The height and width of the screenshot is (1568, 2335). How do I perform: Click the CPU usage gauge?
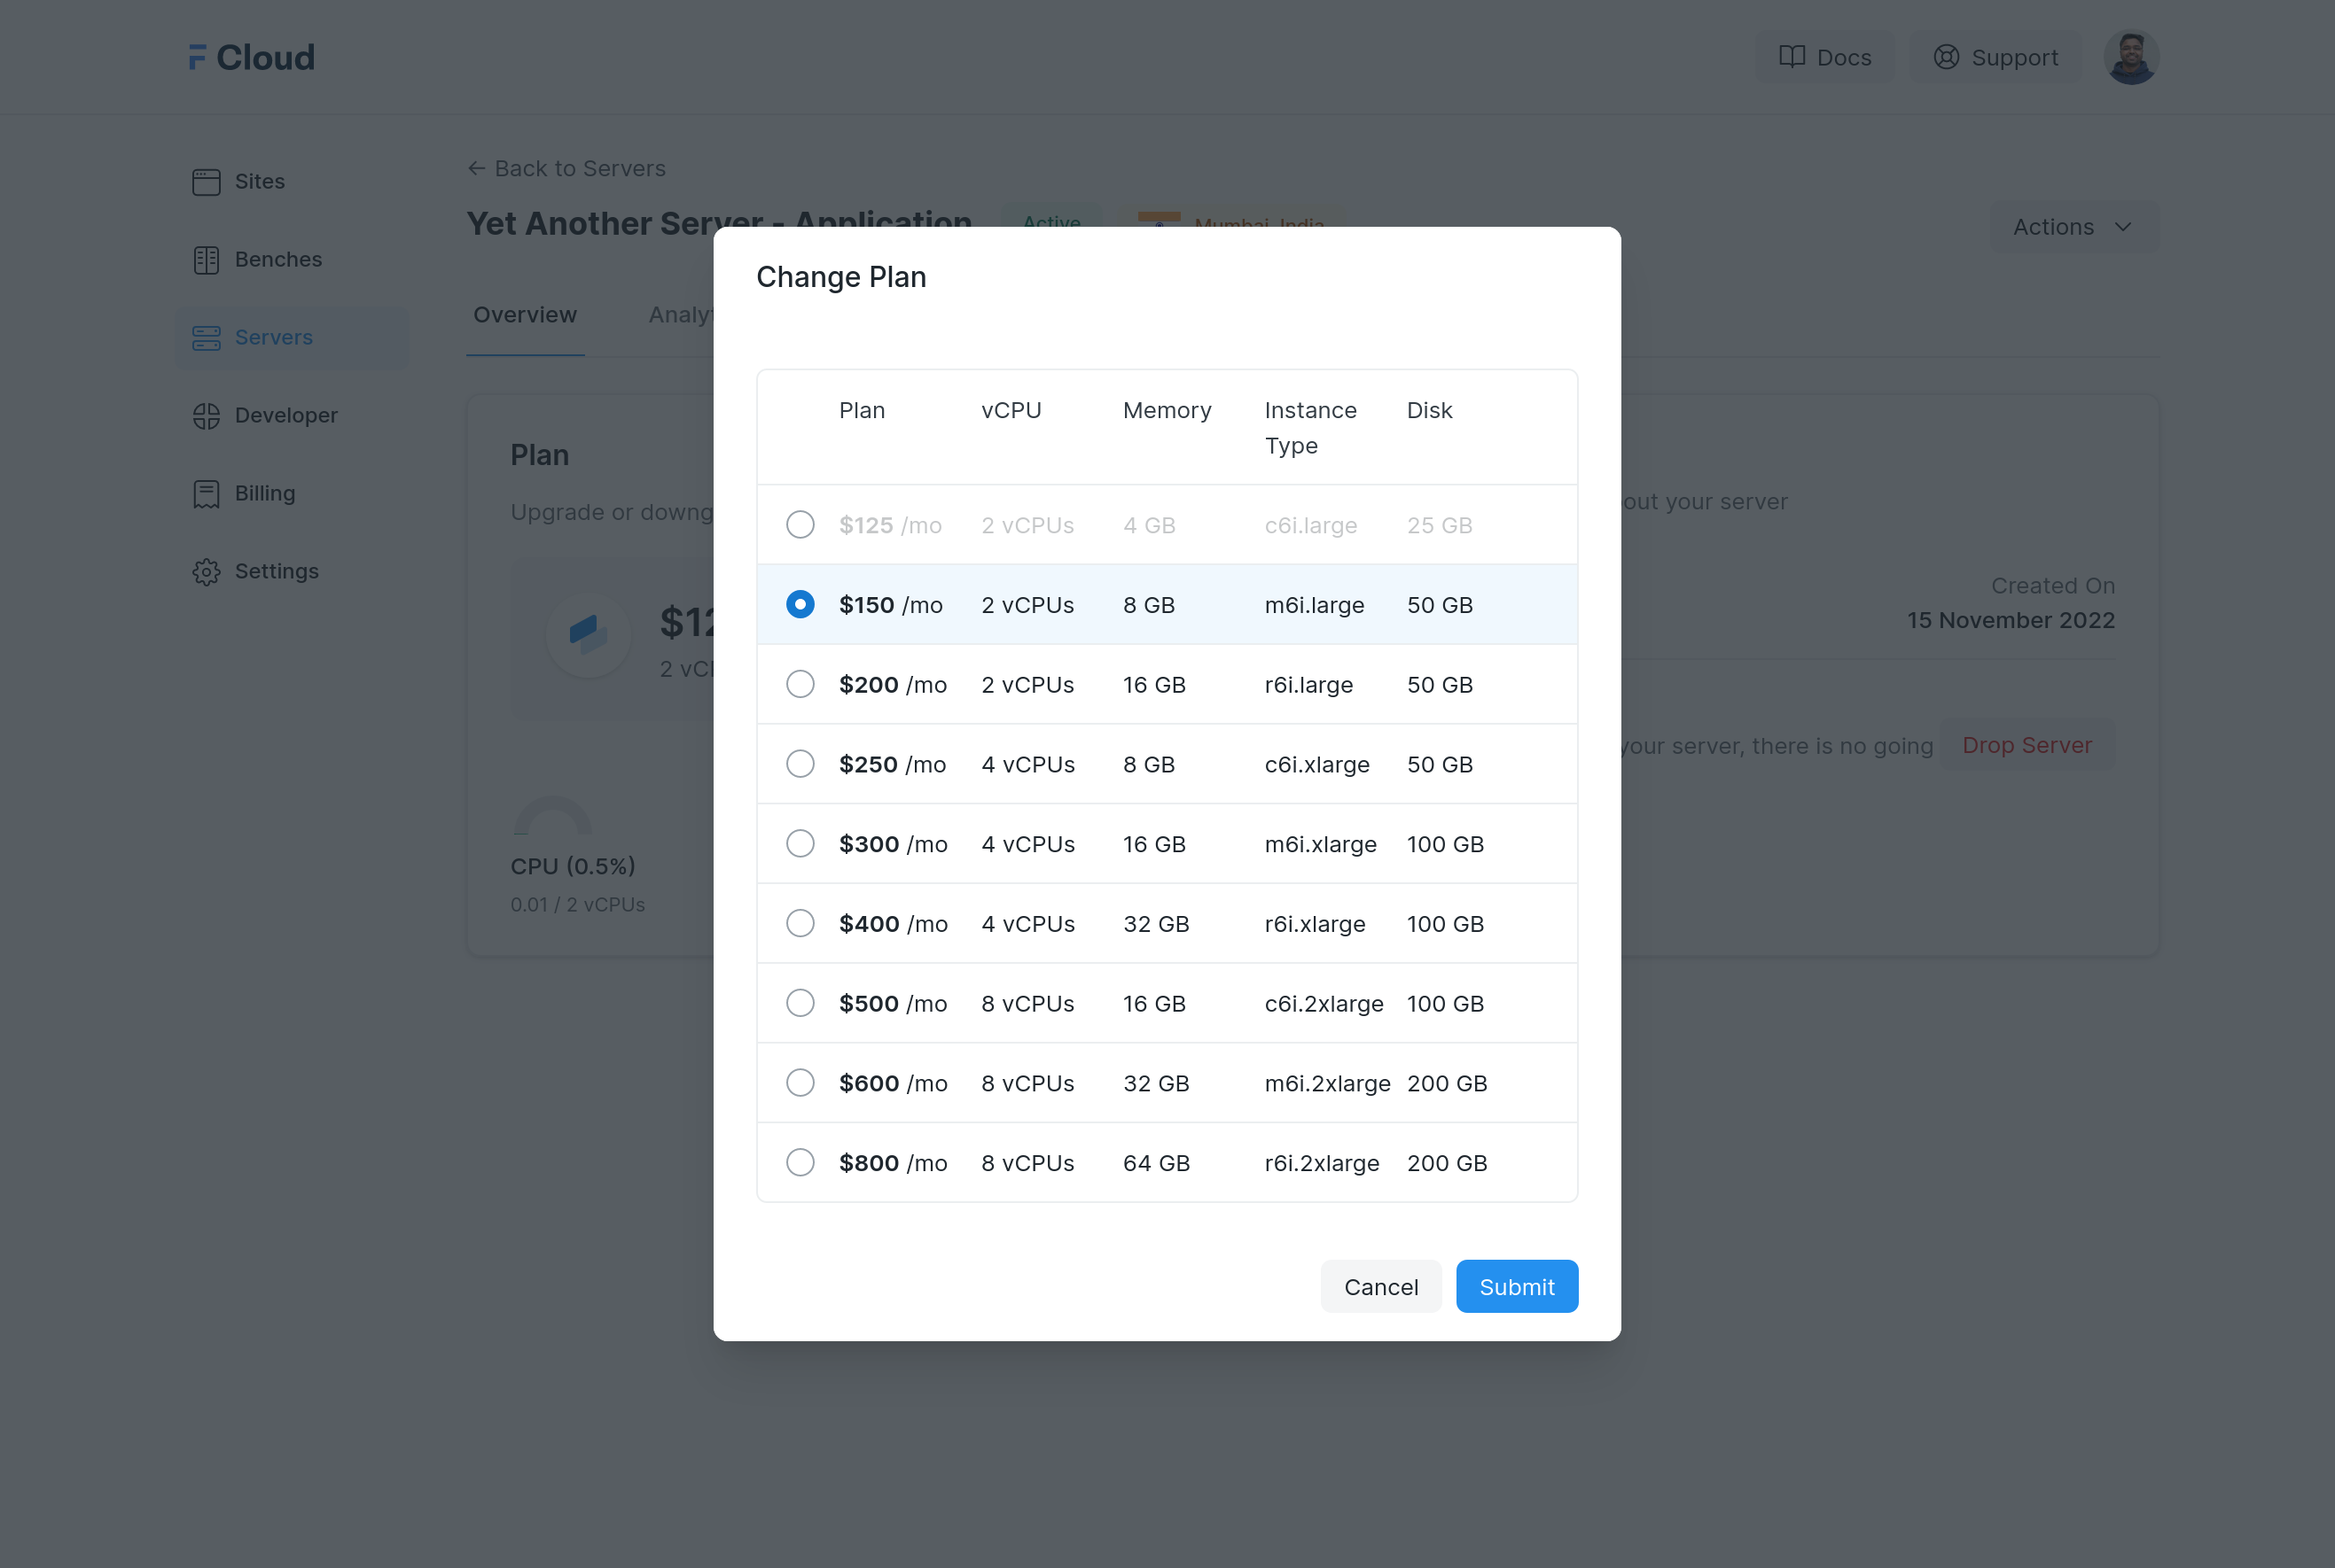click(x=552, y=816)
